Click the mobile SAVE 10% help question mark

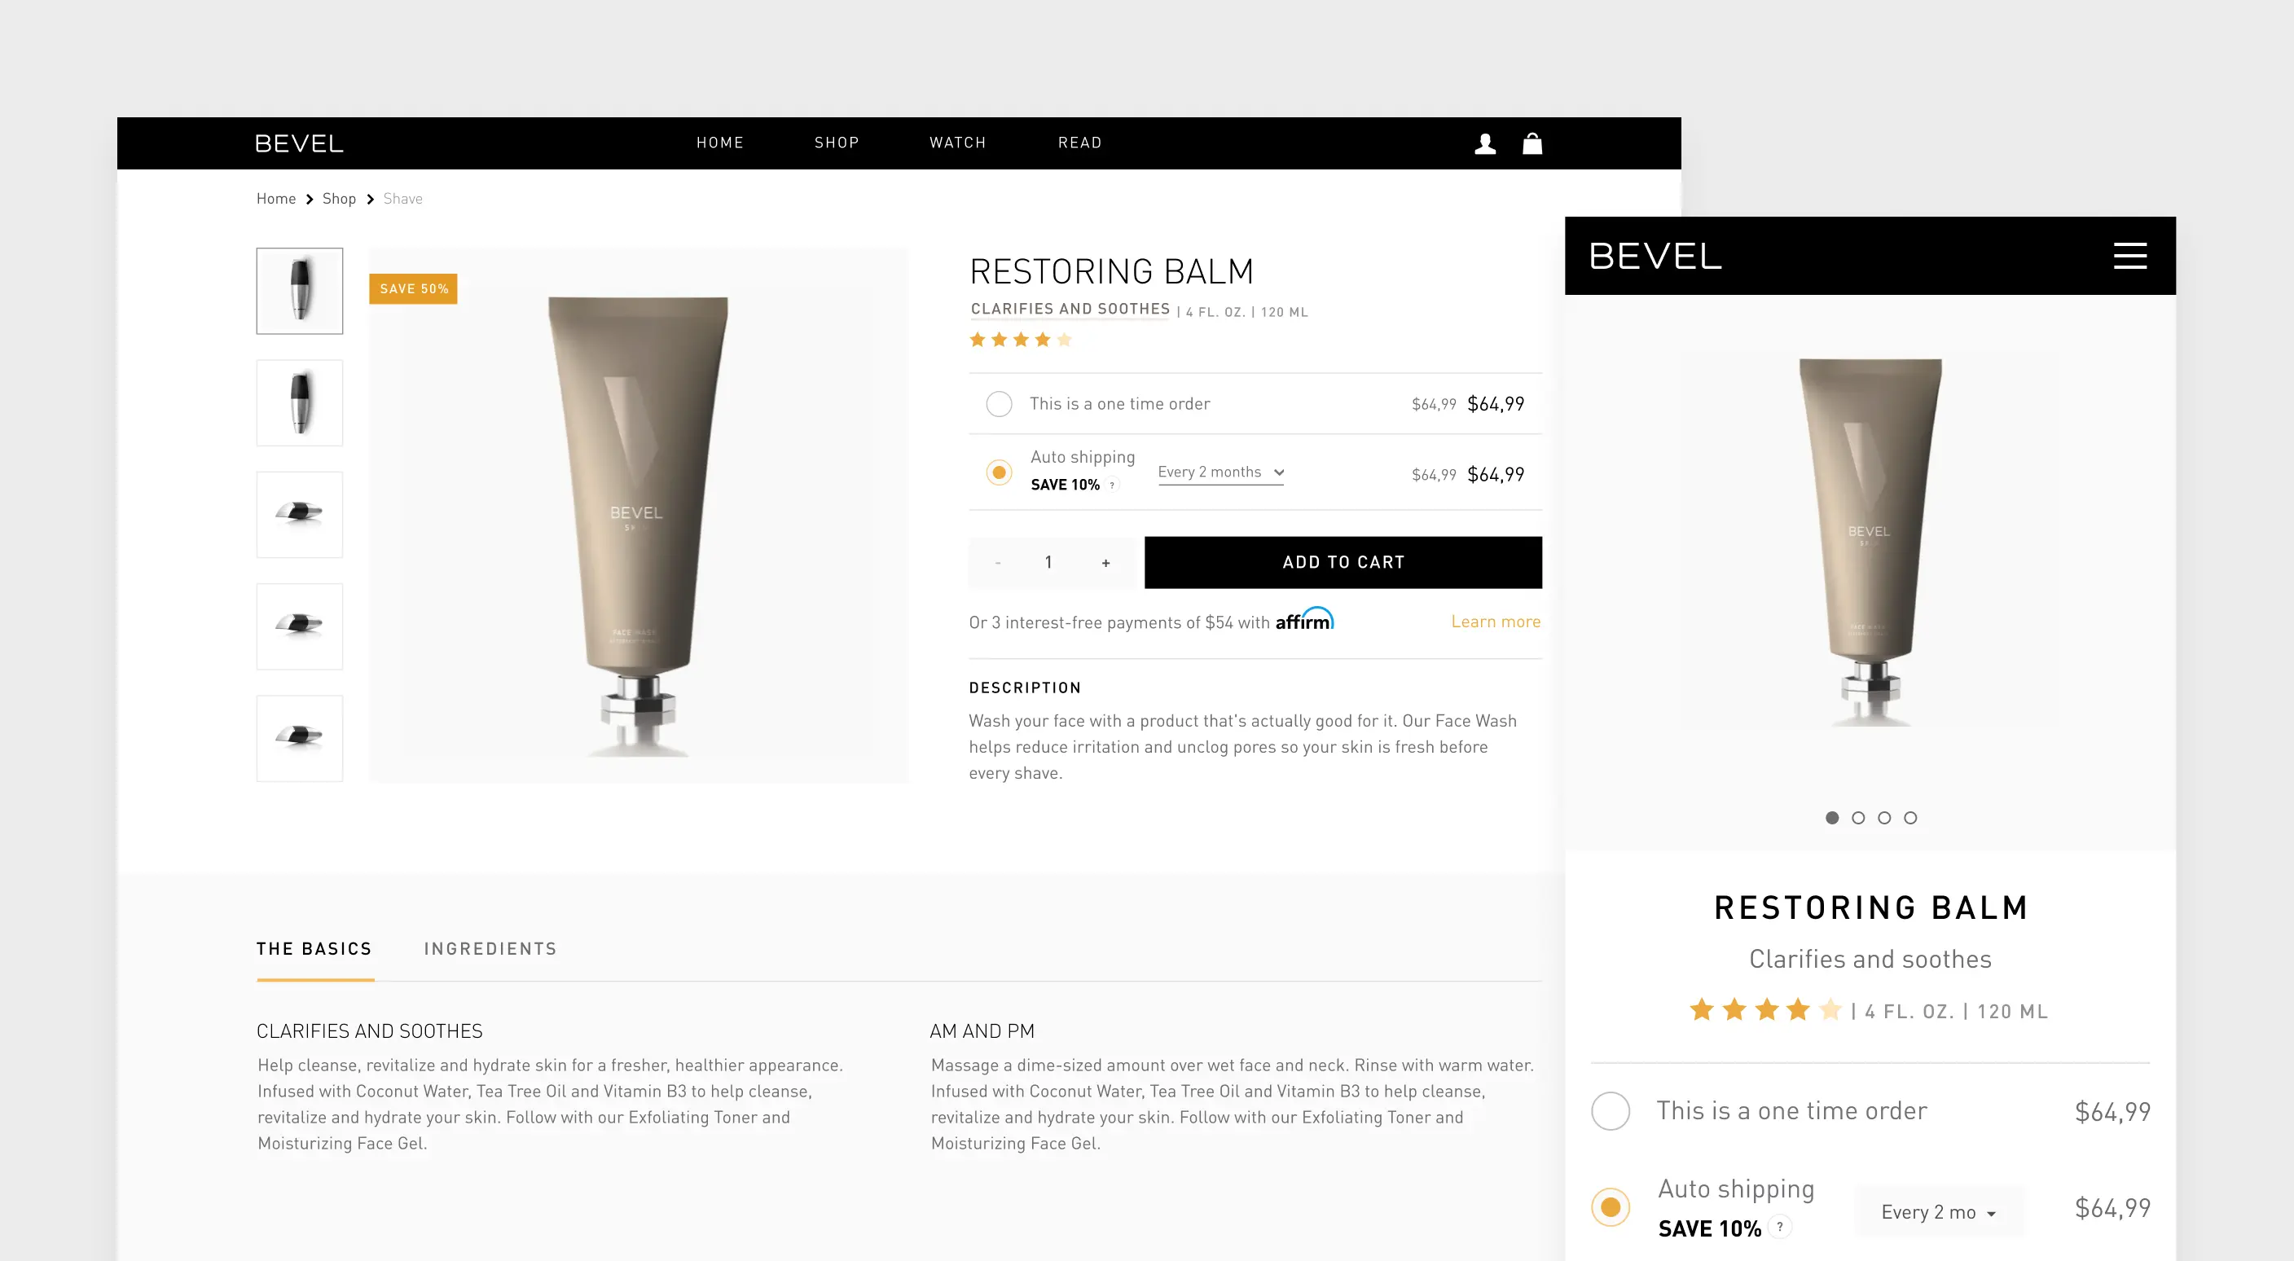pyautogui.click(x=1780, y=1227)
